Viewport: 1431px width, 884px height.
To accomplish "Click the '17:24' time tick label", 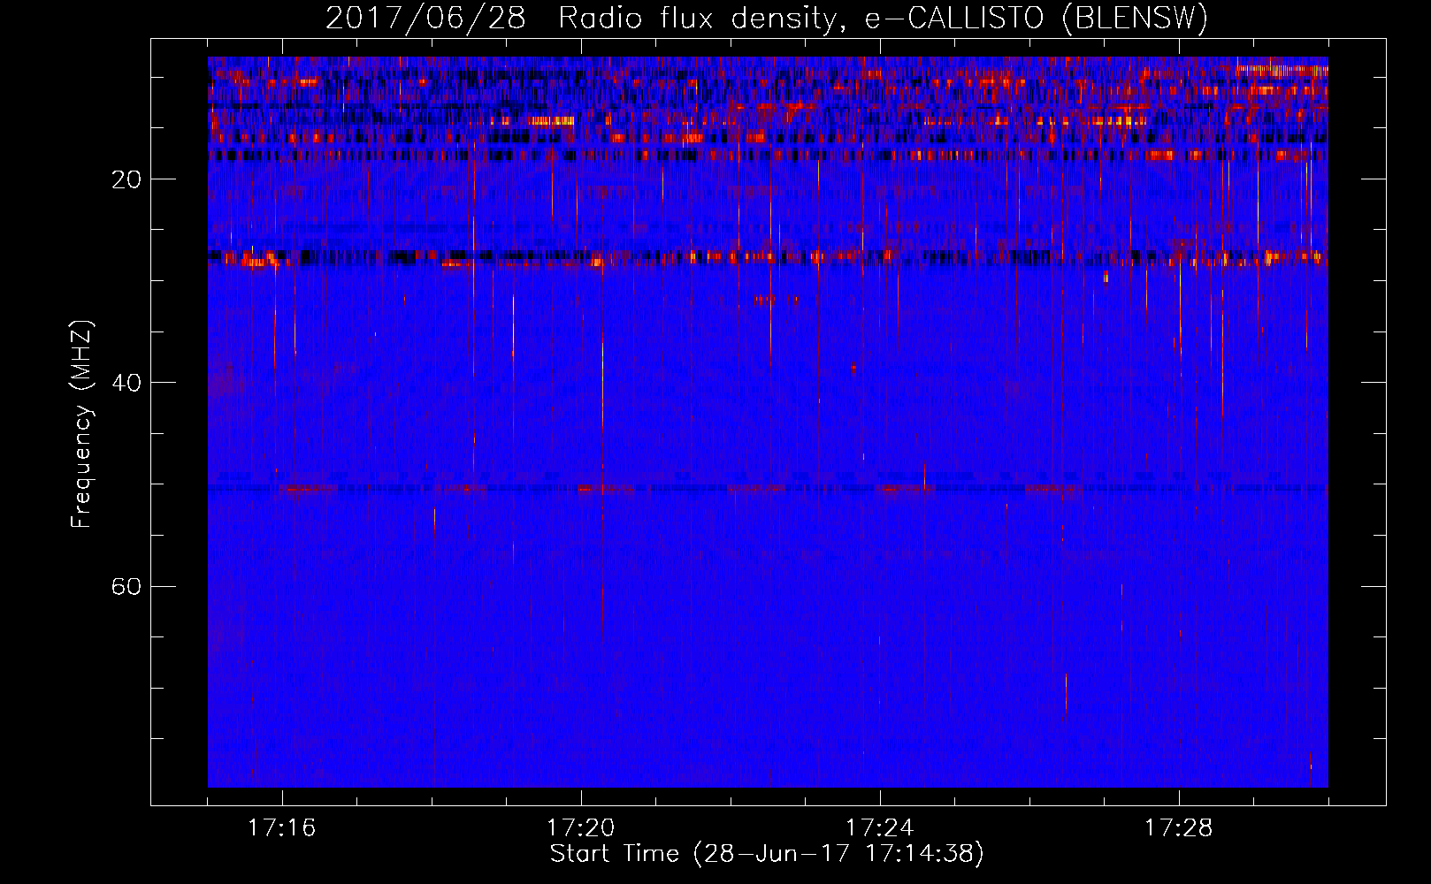I will (x=879, y=828).
